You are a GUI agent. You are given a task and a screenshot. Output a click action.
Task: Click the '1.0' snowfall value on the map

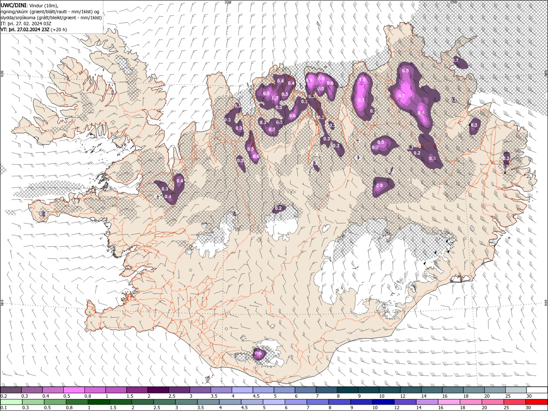point(362,80)
